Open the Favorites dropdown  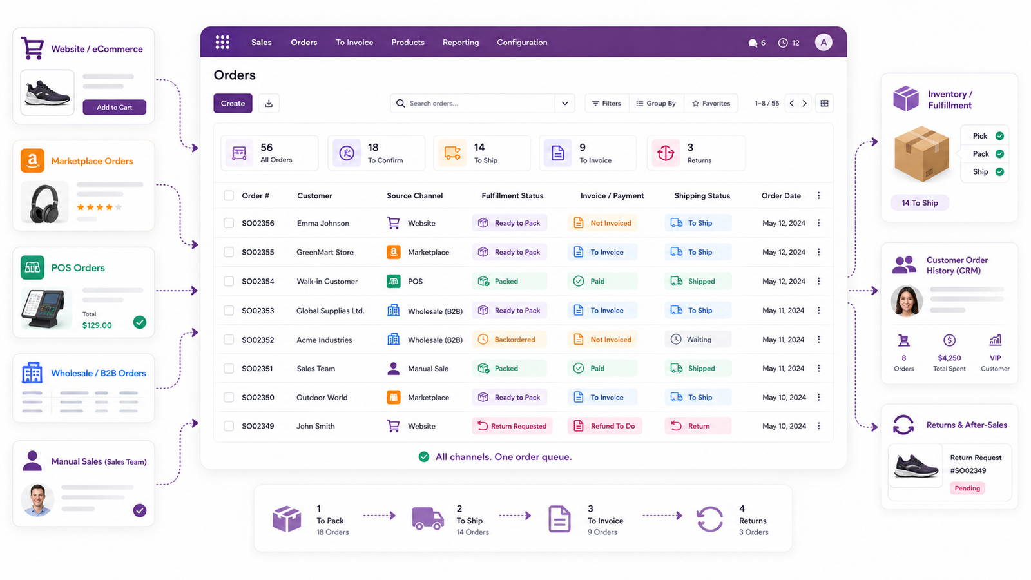pos(711,103)
